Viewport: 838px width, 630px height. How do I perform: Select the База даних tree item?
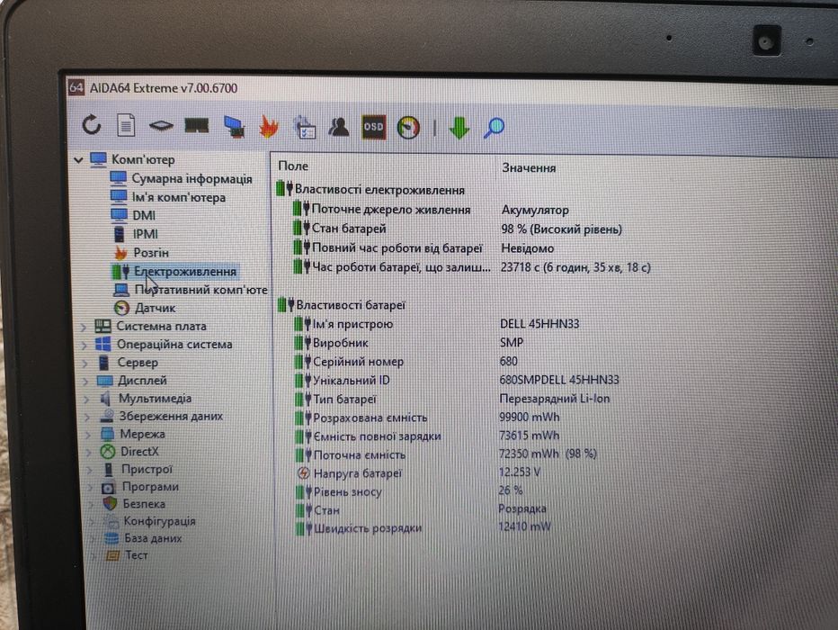click(x=143, y=538)
